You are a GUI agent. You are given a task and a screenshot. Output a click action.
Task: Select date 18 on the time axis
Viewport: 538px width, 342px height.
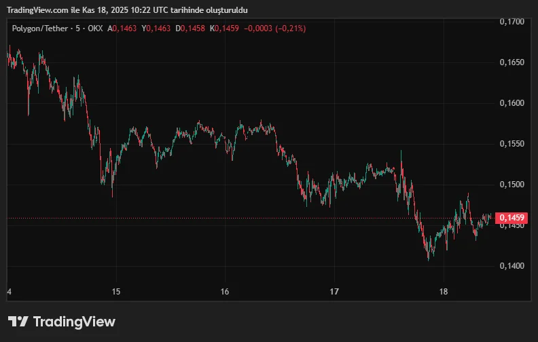[443, 292]
